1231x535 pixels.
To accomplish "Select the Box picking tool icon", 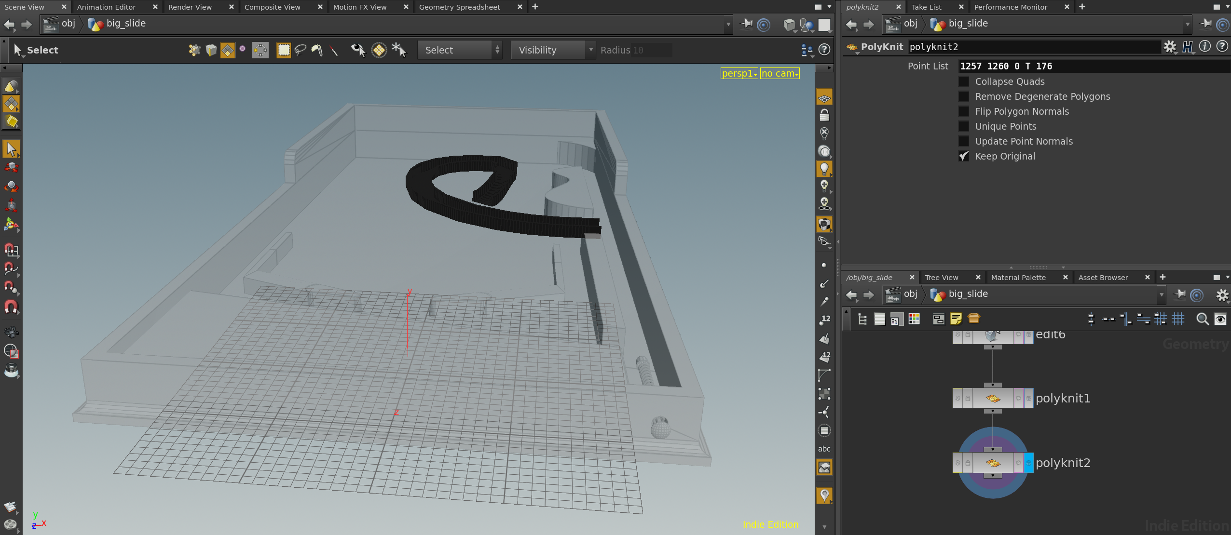I will point(284,50).
